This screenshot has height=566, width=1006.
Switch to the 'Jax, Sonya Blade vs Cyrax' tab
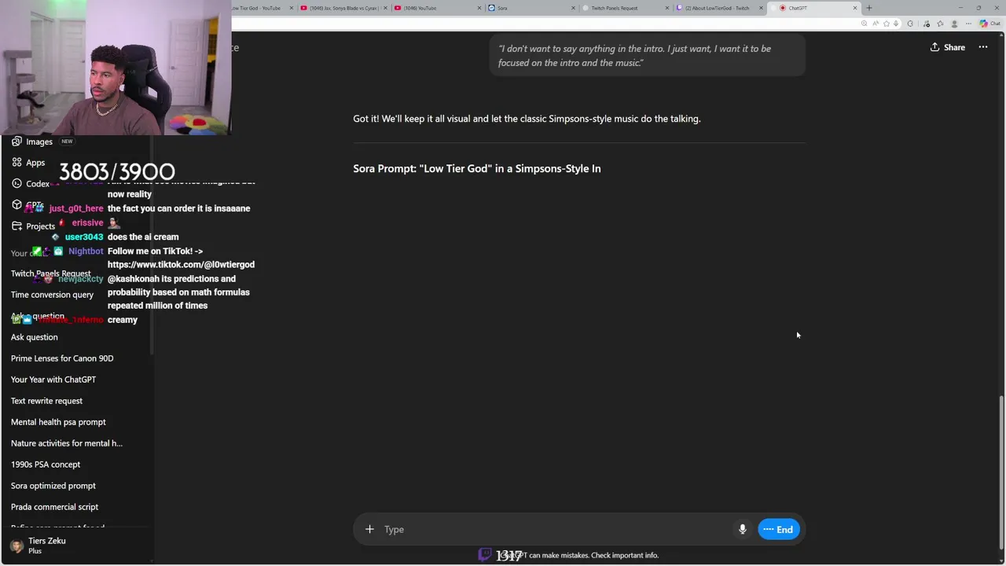(x=342, y=8)
